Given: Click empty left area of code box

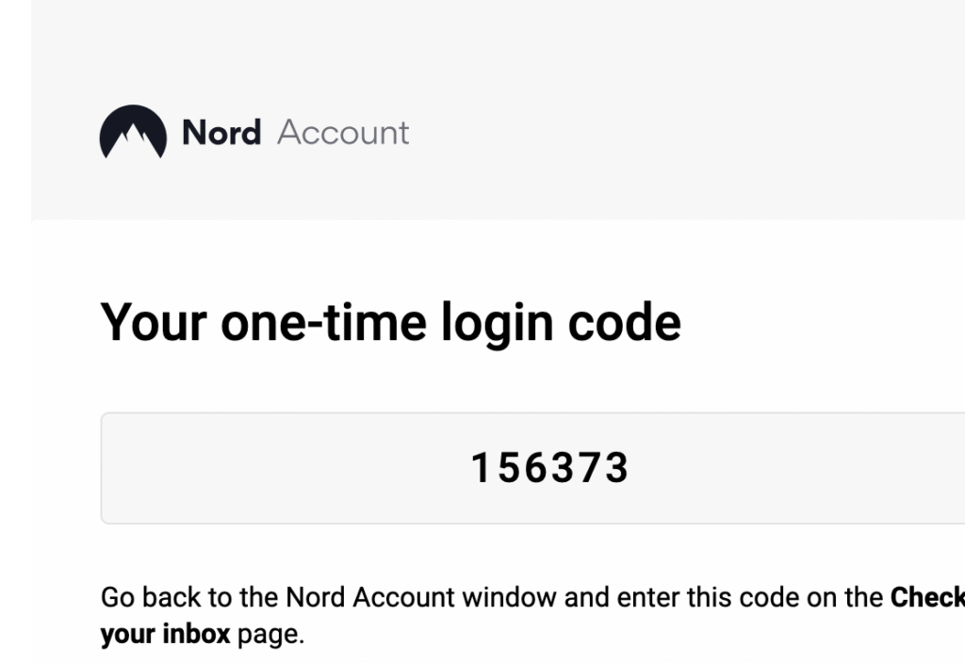Looking at the screenshot, I should pos(277,468).
